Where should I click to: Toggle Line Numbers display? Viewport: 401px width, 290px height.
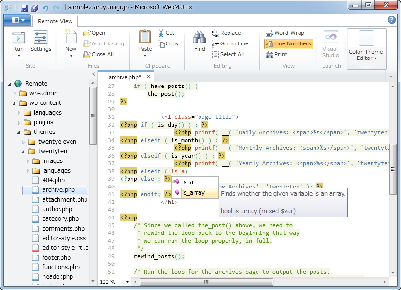[x=288, y=43]
